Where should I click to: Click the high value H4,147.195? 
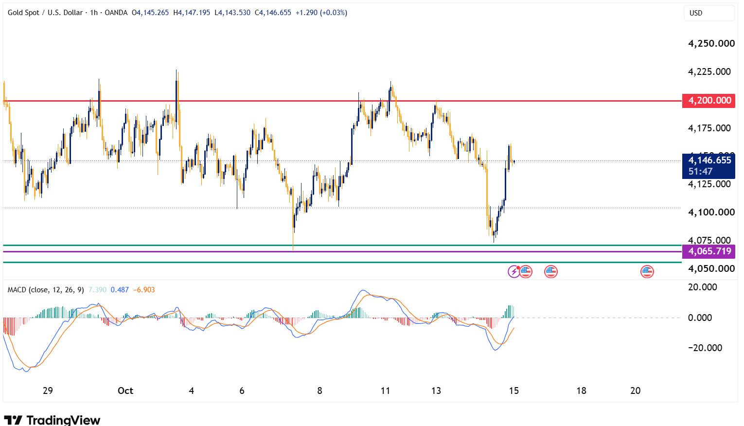tap(192, 13)
